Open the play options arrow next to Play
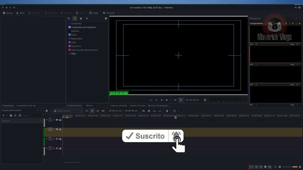Viewport: 303px width, 170px height. click(171, 100)
